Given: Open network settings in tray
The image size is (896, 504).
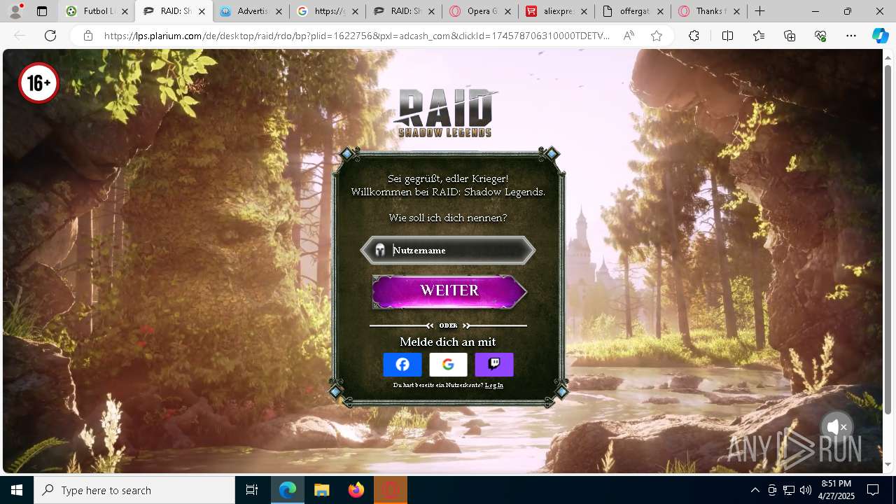Looking at the screenshot, I should 789,490.
